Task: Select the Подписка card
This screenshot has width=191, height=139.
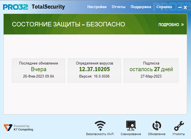Action: (x=151, y=70)
